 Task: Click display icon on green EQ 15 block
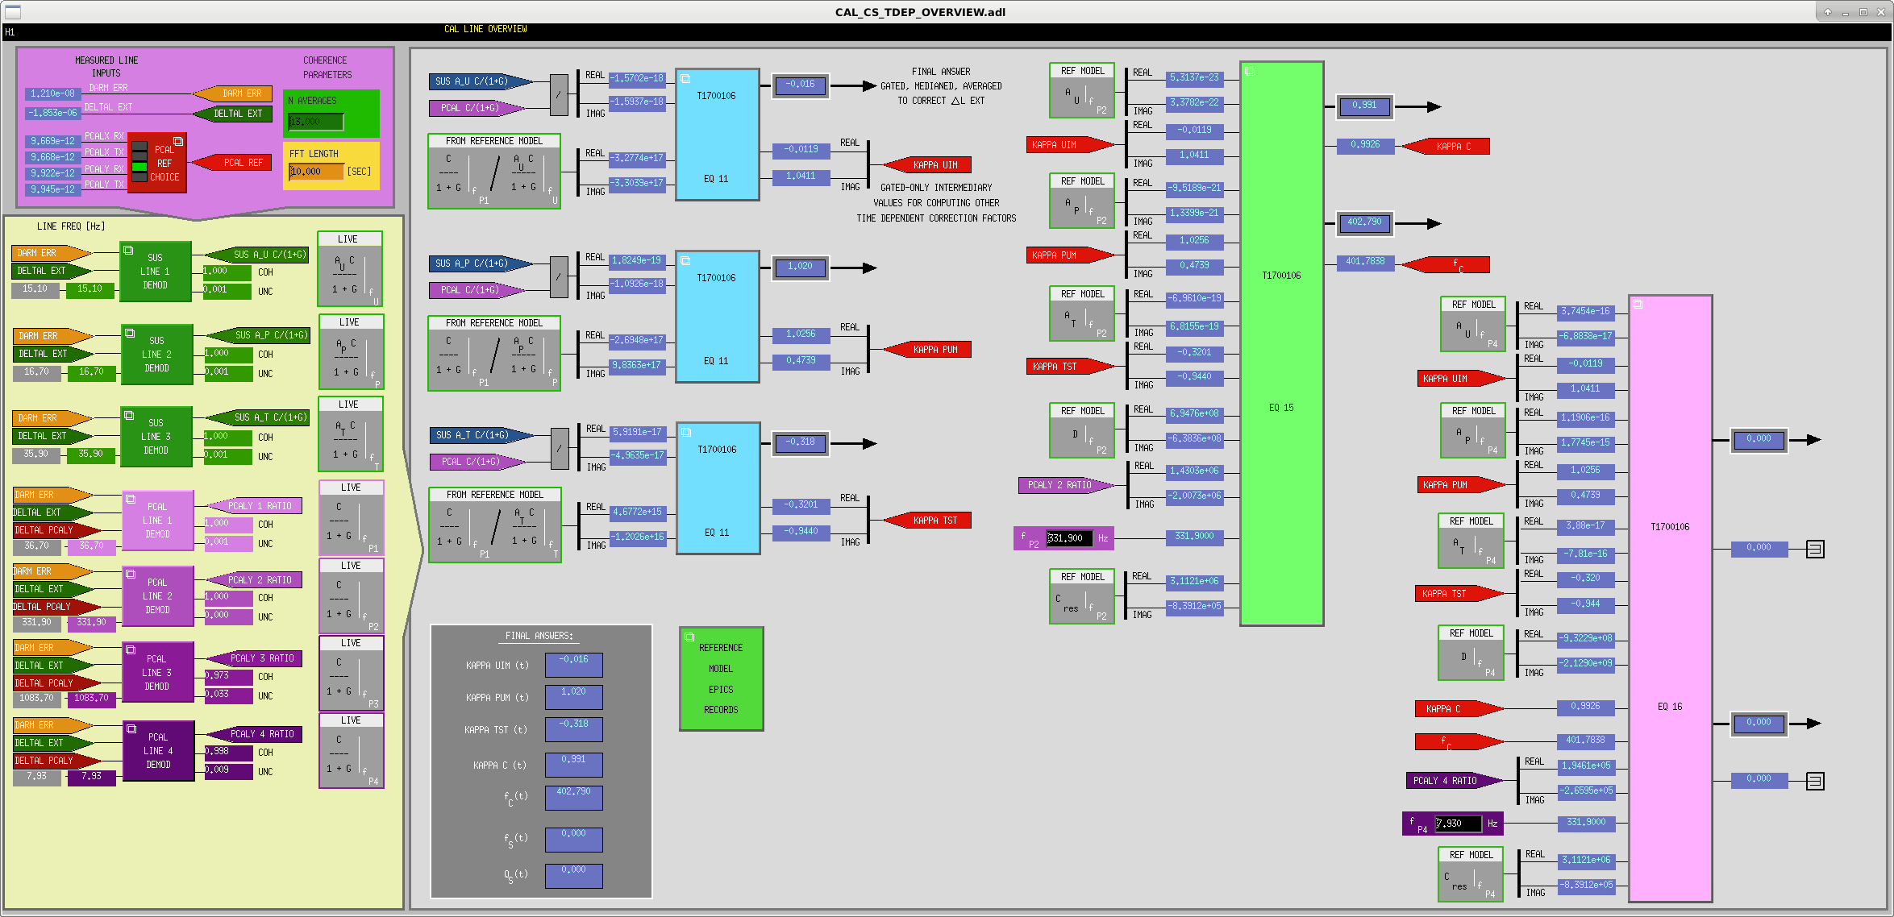click(x=1250, y=72)
